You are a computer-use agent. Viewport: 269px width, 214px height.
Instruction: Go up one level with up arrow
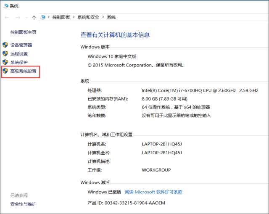tap(34, 18)
